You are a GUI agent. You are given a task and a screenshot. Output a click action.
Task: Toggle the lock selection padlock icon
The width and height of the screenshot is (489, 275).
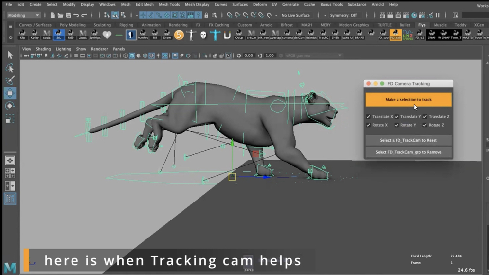206,15
